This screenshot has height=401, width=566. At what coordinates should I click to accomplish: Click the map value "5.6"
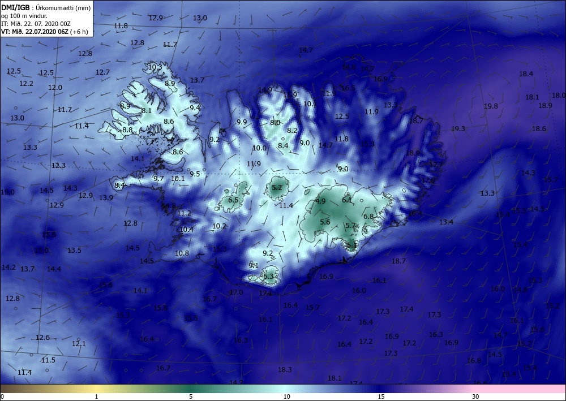pos(325,222)
